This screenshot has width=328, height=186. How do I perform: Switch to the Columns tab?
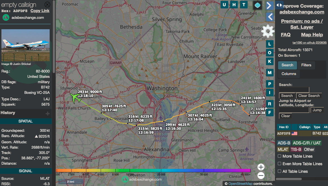click(x=289, y=74)
